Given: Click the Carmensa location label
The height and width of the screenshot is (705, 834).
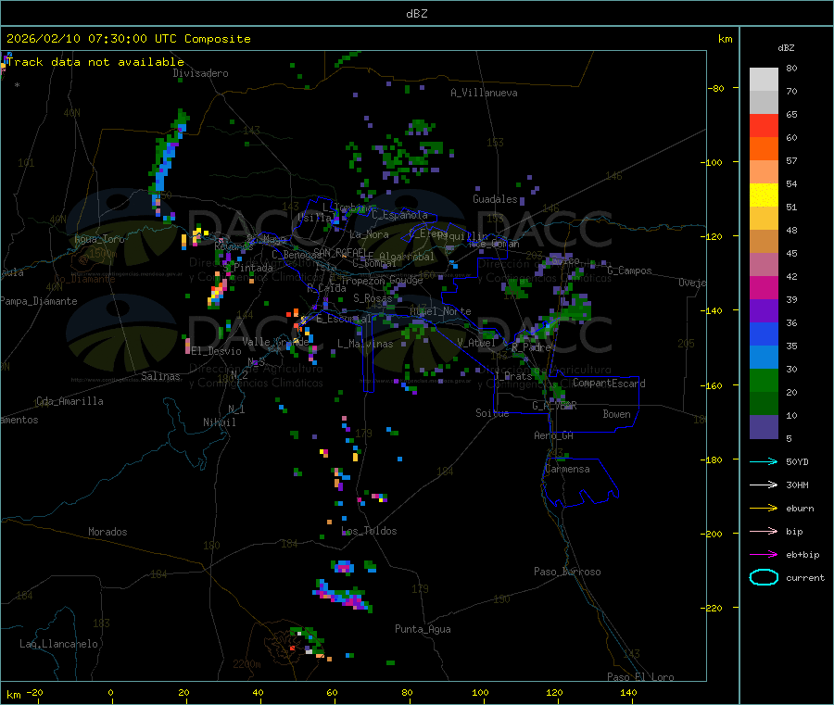Looking at the screenshot, I should point(567,469).
